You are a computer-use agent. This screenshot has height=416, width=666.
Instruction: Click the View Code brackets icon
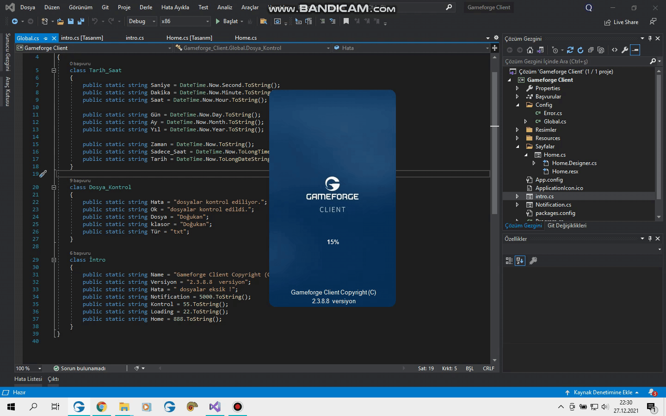[615, 50]
